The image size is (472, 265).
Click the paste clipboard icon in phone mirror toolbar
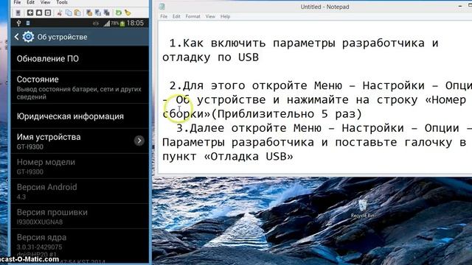[77, 13]
